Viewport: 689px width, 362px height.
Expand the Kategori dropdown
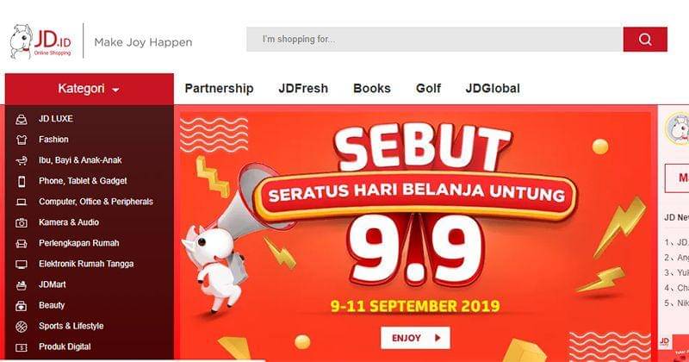click(x=90, y=89)
